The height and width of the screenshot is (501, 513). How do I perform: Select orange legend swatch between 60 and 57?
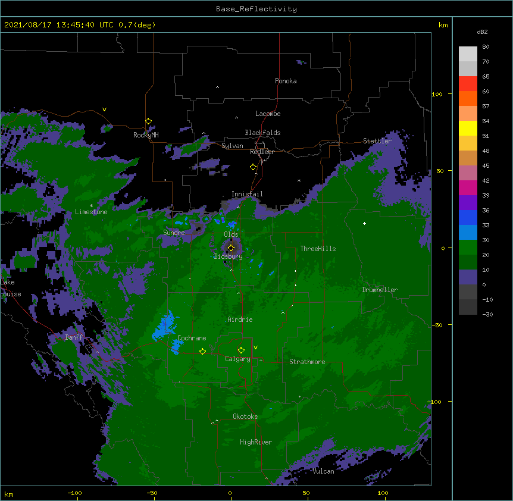(x=468, y=98)
